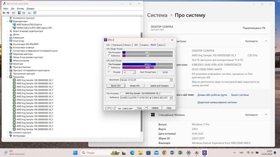Open Task View from the taskbar
This screenshot has width=280, height=157.
click(x=124, y=153)
